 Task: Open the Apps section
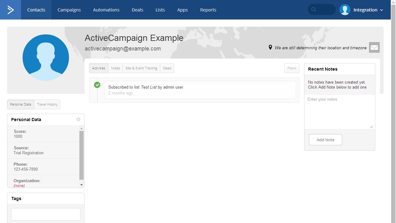click(183, 10)
